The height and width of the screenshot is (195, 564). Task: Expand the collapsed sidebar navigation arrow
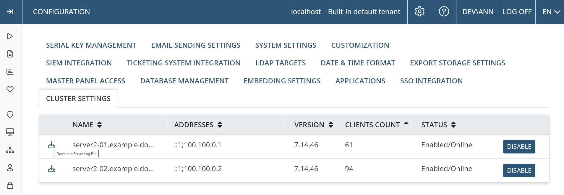(x=10, y=12)
